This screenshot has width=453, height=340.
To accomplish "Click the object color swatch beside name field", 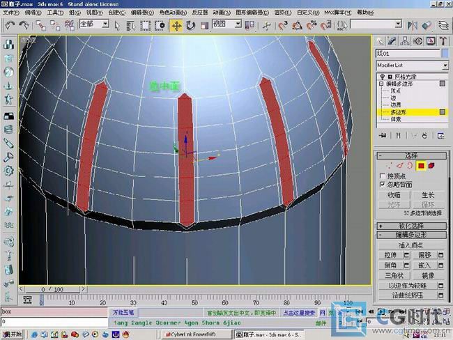I will tap(445, 54).
